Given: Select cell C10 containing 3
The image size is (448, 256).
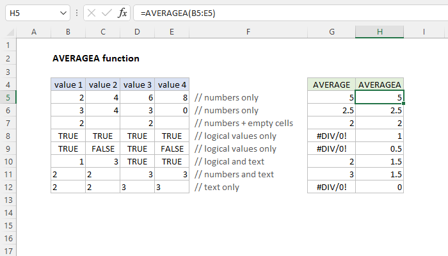Looking at the screenshot, I should [x=103, y=162].
